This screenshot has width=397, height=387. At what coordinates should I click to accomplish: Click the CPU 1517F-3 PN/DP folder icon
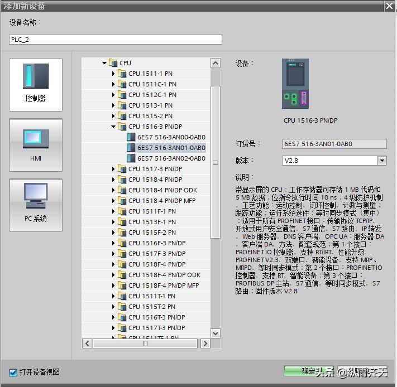[122, 254]
